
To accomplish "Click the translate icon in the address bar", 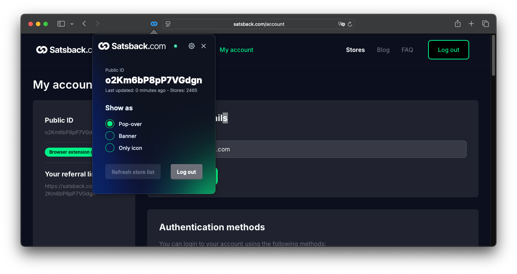I will pos(341,24).
